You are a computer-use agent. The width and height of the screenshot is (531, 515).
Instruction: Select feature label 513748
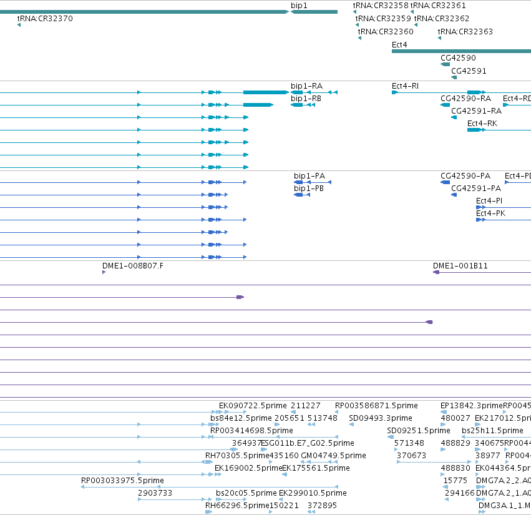coord(323,418)
